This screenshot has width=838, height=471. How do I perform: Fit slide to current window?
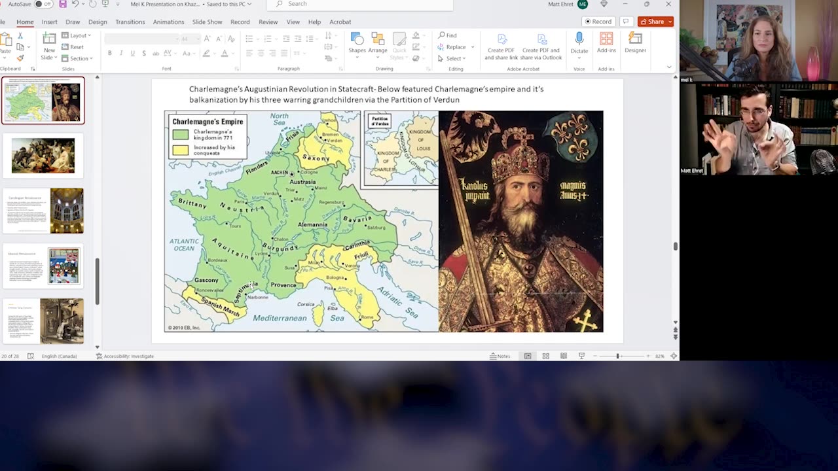[x=674, y=356]
